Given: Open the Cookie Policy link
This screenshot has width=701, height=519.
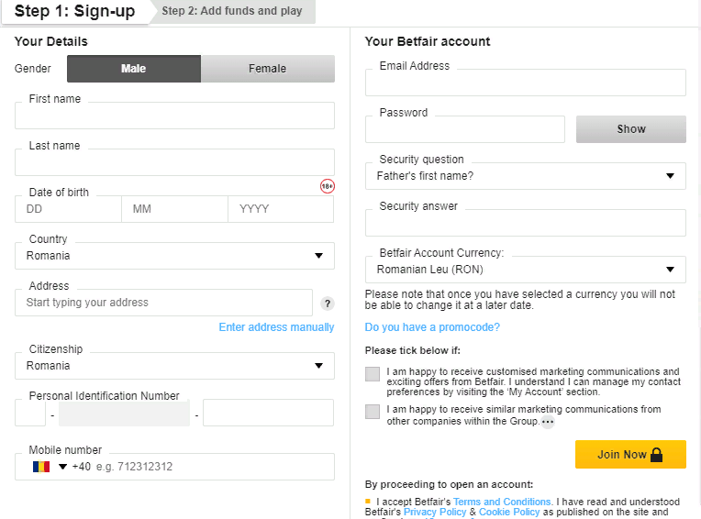Looking at the screenshot, I should click(x=509, y=512).
